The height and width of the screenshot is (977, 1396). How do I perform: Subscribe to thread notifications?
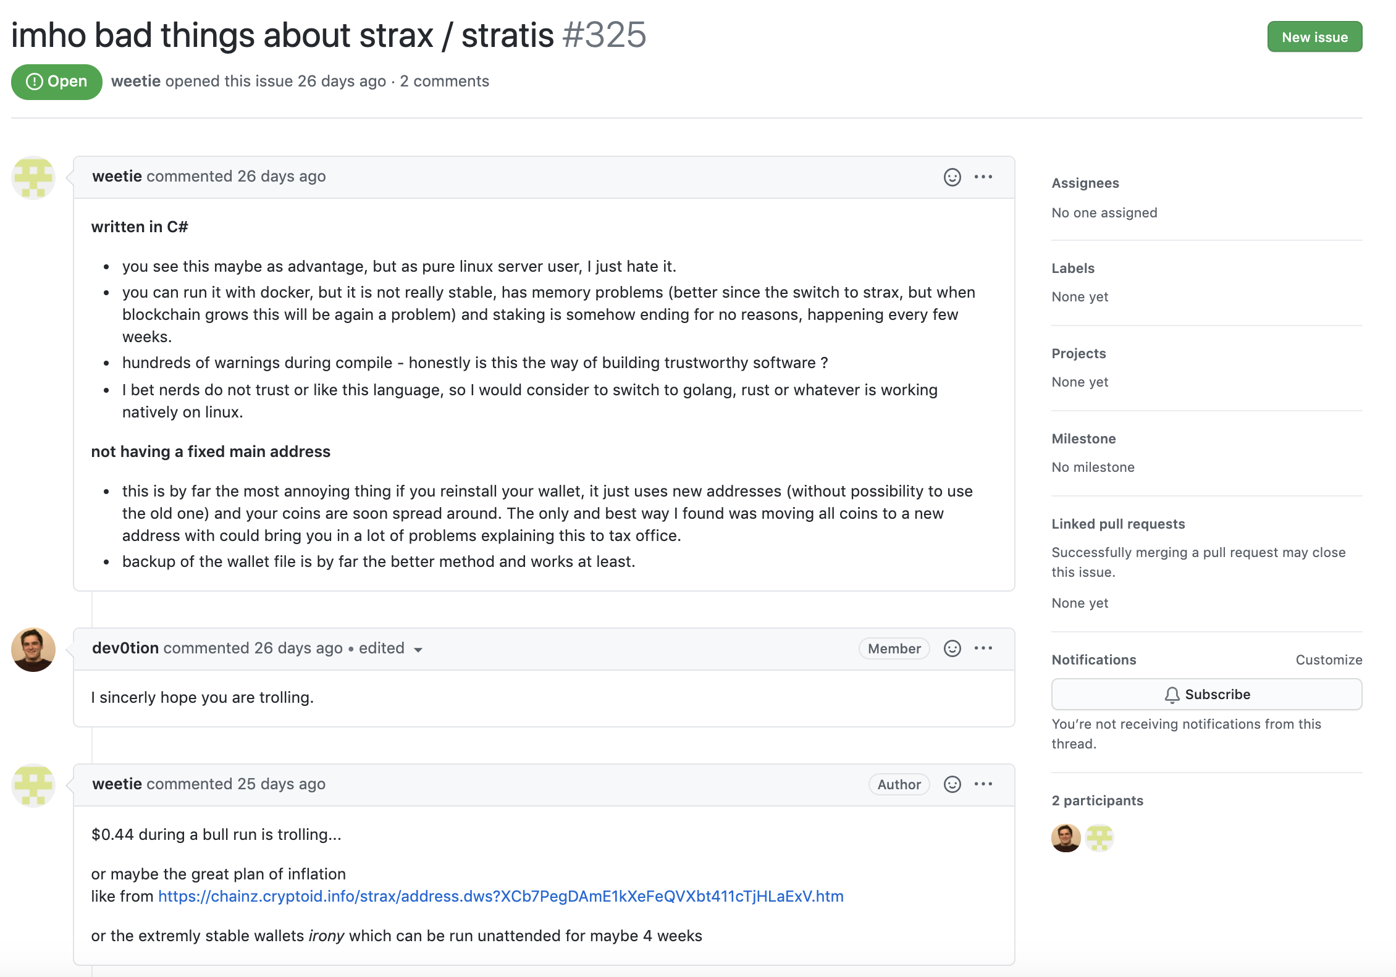(1206, 695)
